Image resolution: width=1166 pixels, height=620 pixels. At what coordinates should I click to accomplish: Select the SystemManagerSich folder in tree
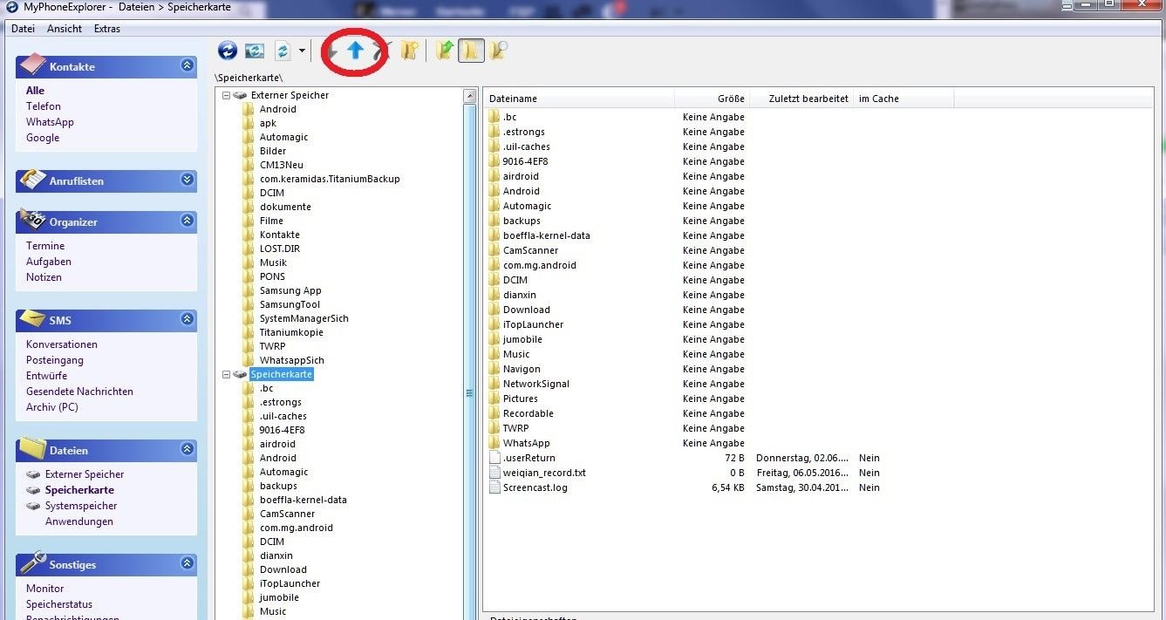point(304,318)
